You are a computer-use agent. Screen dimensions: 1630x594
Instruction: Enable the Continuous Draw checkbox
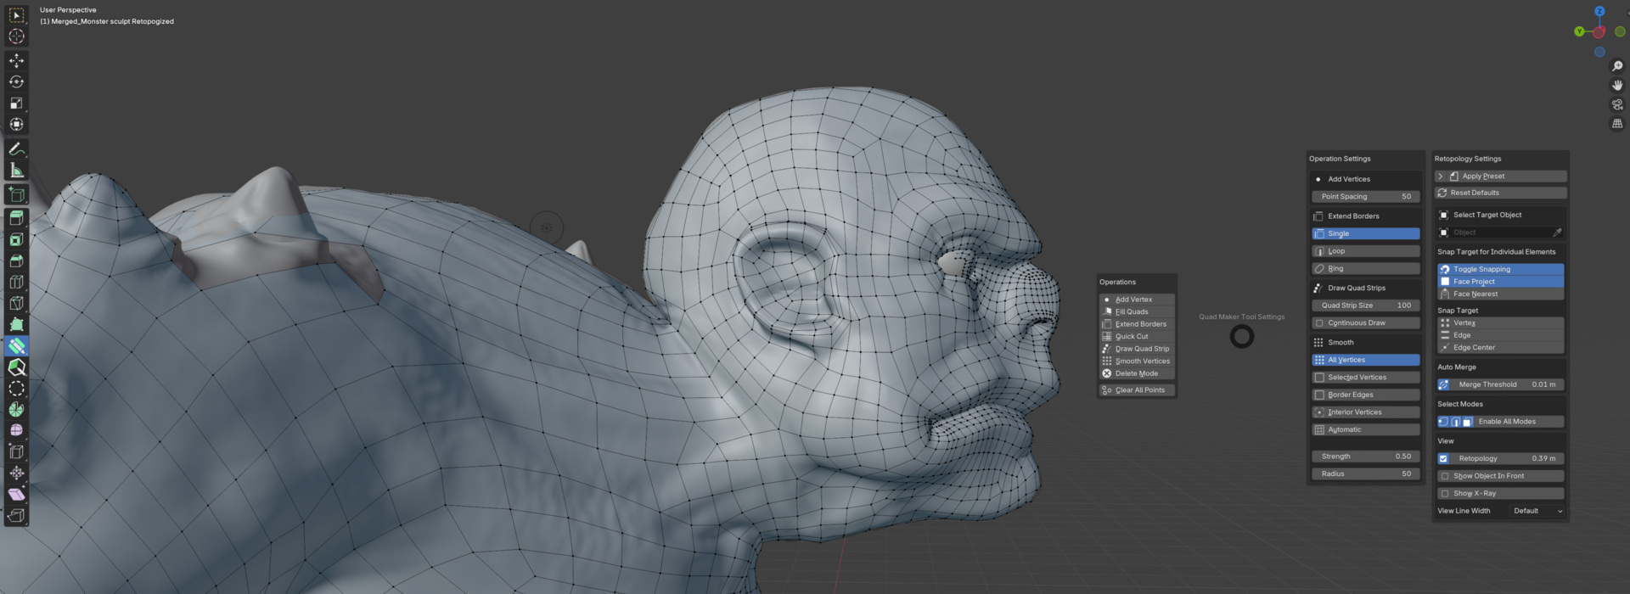pos(1319,323)
